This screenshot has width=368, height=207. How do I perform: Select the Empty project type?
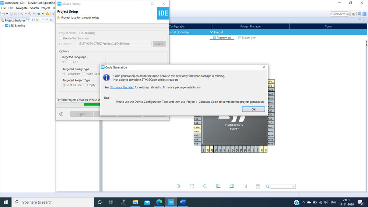(x=85, y=85)
